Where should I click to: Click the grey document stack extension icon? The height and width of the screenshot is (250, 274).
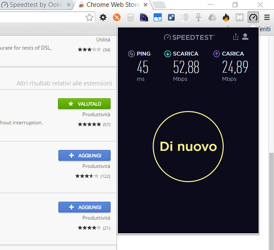[131, 18]
